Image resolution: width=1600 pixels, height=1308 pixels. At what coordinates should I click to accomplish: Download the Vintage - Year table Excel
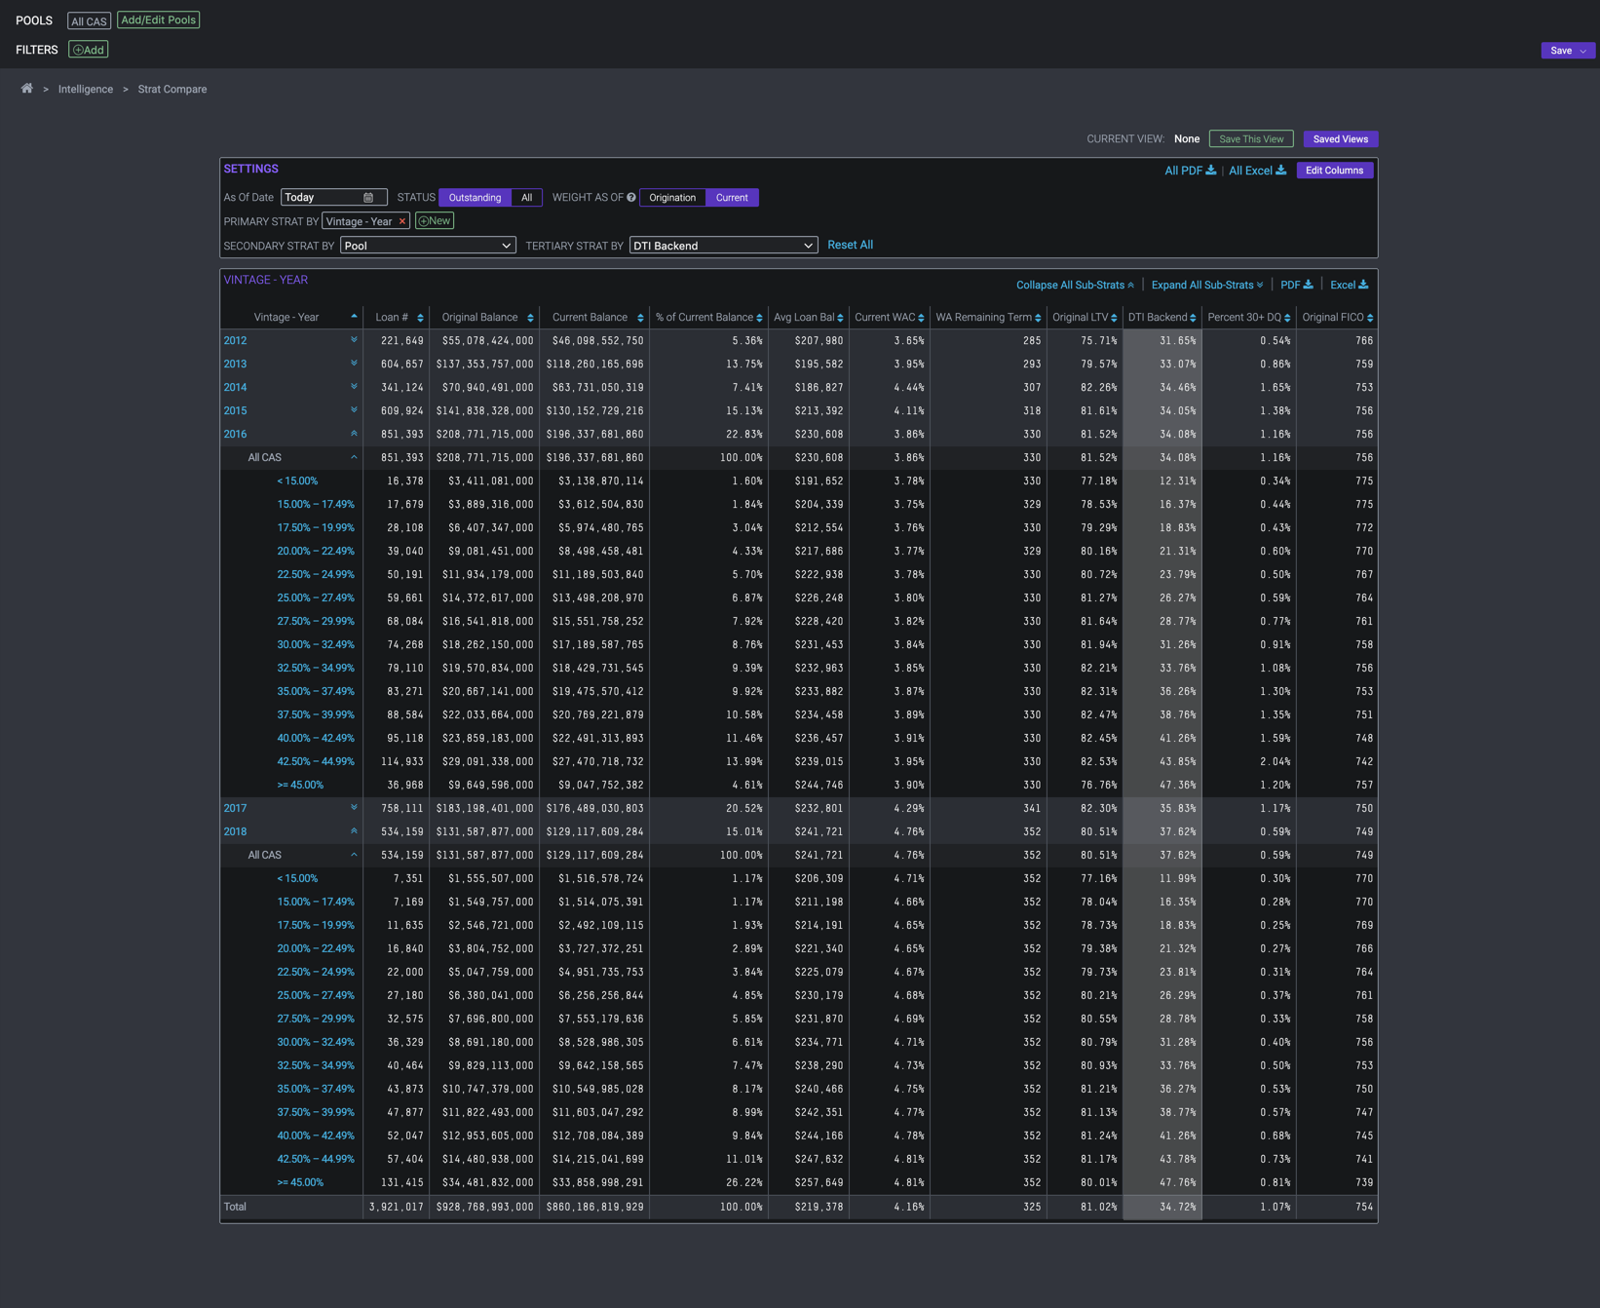pos(1349,285)
